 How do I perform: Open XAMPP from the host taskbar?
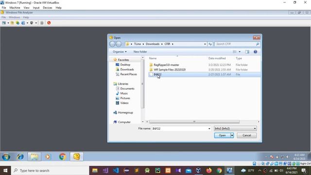click(168, 171)
